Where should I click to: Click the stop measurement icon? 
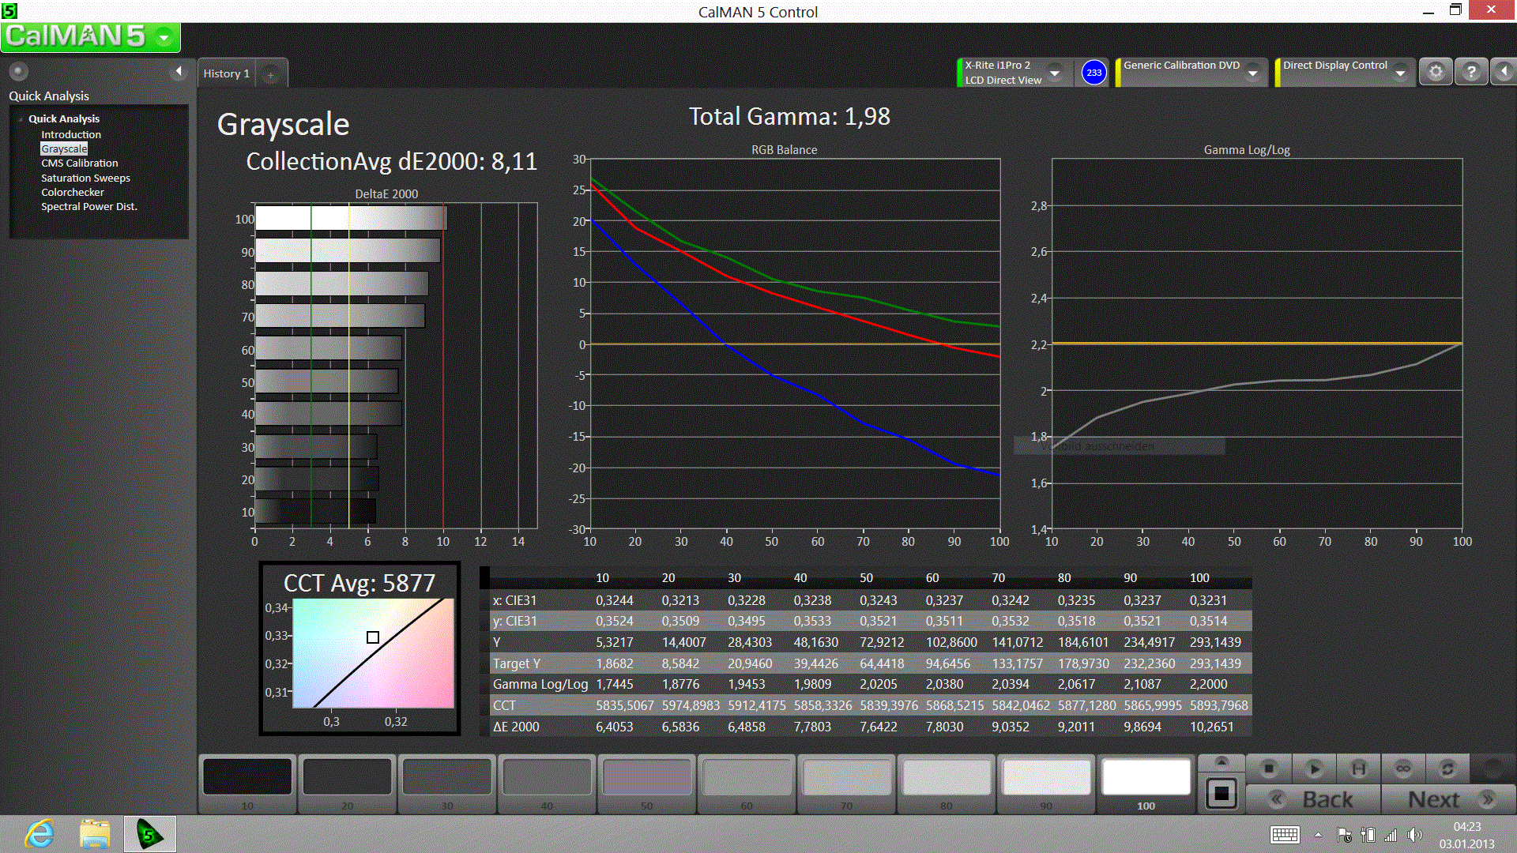click(1269, 768)
